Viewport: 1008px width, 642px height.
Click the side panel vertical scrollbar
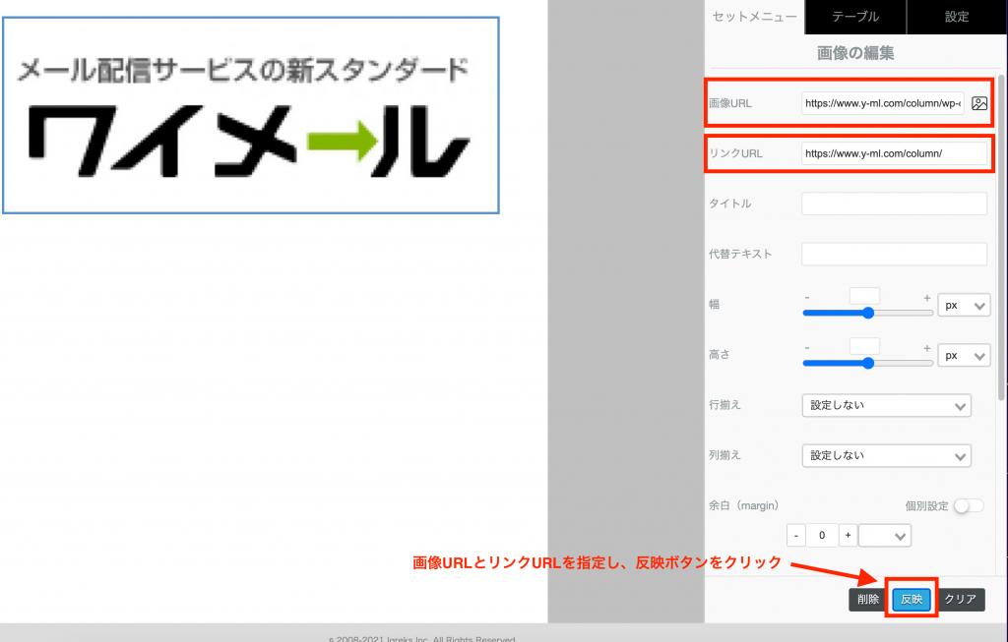(1001, 238)
